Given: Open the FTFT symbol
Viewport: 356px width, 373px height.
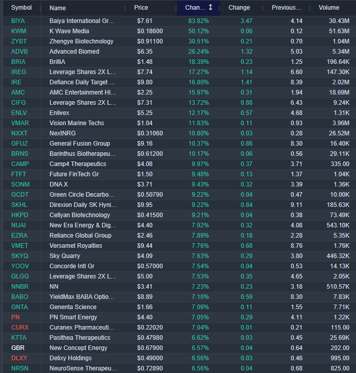Looking at the screenshot, I should pos(18,174).
